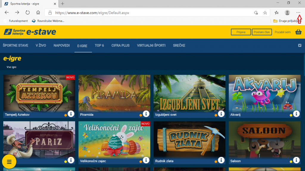The height and width of the screenshot is (171, 305).
Task: Click the Pozabil sem link
Action: click(x=283, y=32)
